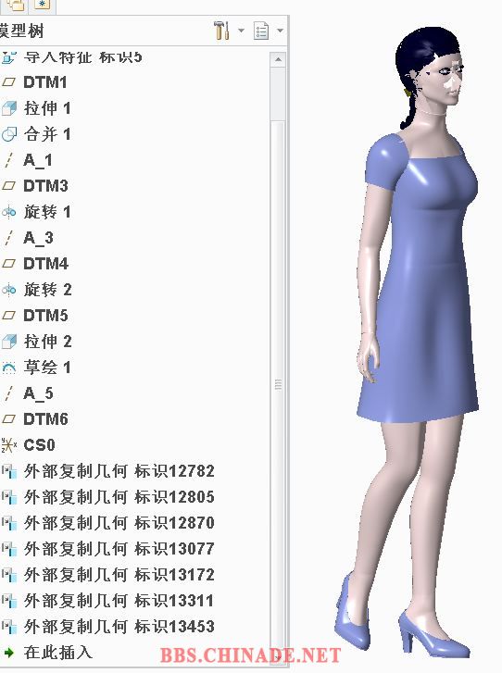Select 外部复制几何 标识12805 label

click(119, 497)
